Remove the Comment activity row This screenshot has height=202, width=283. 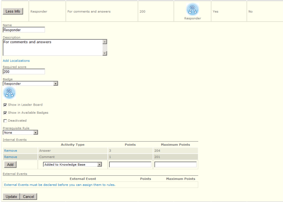point(11,157)
